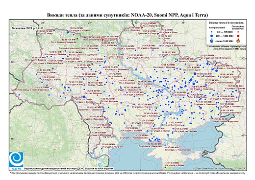Select the large blue circle legend marker
Viewport: 255px width, 180px height.
[212, 36]
